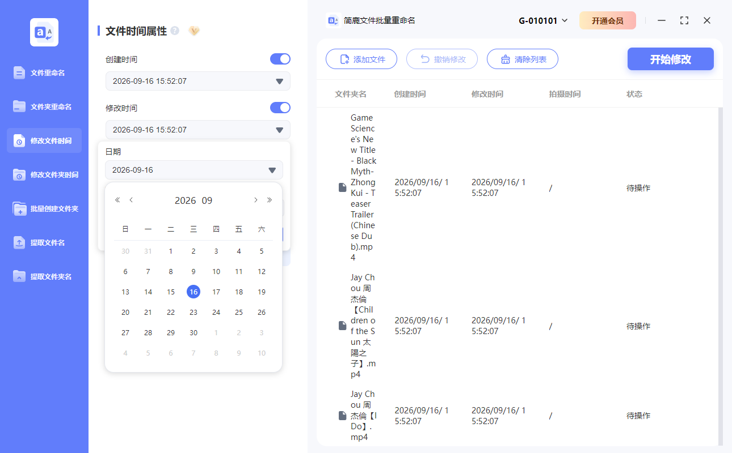Expand the G-010101 account dropdown
This screenshot has height=453, width=732.
(x=544, y=20)
